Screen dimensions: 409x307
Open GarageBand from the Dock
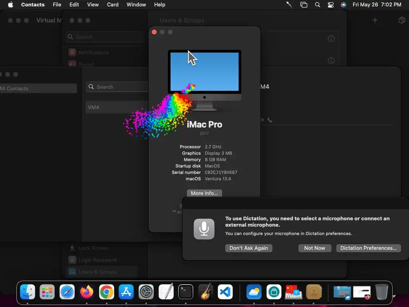click(205, 291)
